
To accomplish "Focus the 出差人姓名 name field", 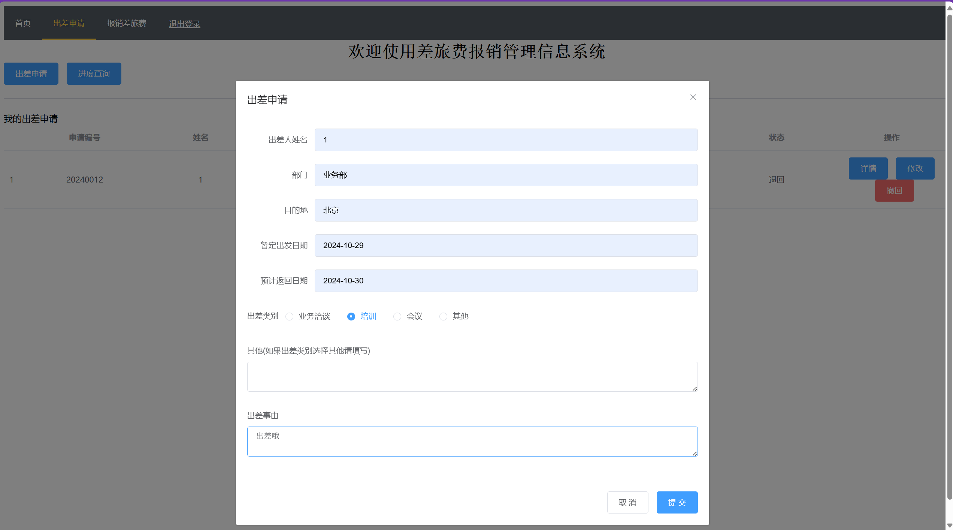I will (506, 140).
